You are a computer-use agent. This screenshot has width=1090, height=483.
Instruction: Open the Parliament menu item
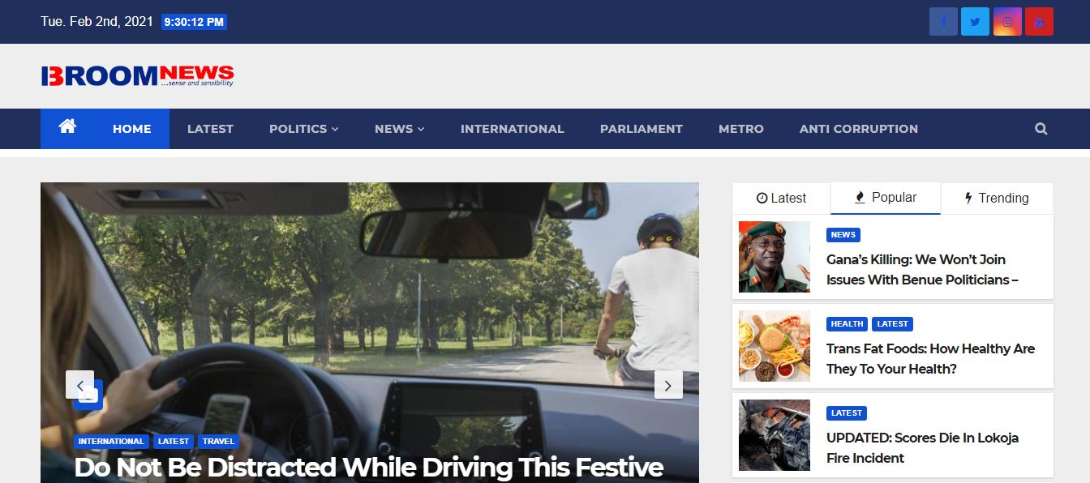(642, 129)
